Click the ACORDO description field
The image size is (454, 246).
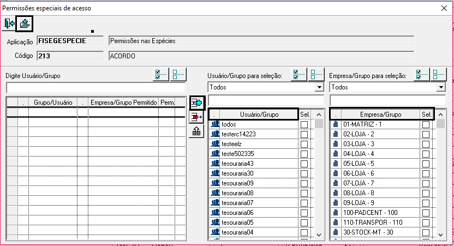pyautogui.click(x=261, y=56)
